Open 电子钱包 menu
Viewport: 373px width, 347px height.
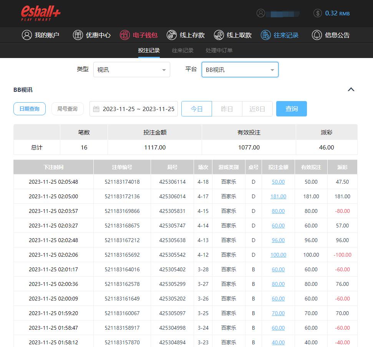click(x=138, y=35)
